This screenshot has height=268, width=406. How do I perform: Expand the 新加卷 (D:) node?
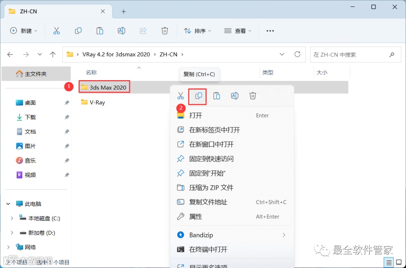(x=12, y=233)
